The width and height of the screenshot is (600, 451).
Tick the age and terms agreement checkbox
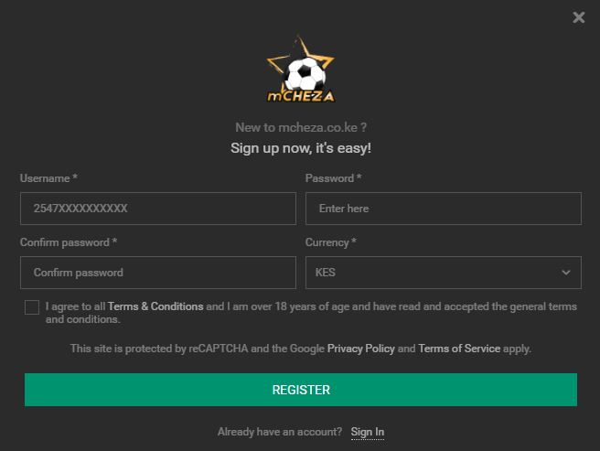click(32, 307)
